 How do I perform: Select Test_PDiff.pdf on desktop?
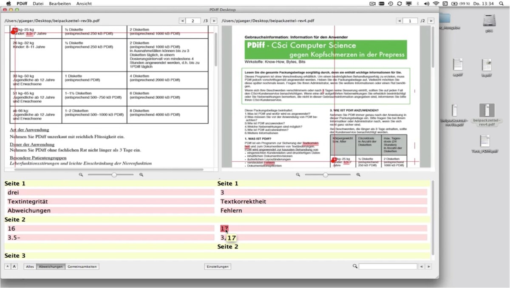click(484, 144)
